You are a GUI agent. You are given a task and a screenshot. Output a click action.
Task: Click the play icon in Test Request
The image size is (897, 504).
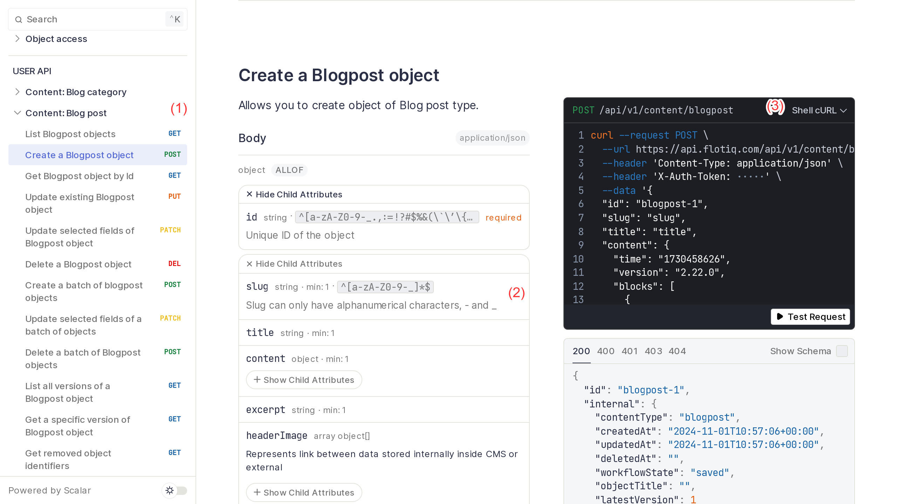(x=780, y=317)
